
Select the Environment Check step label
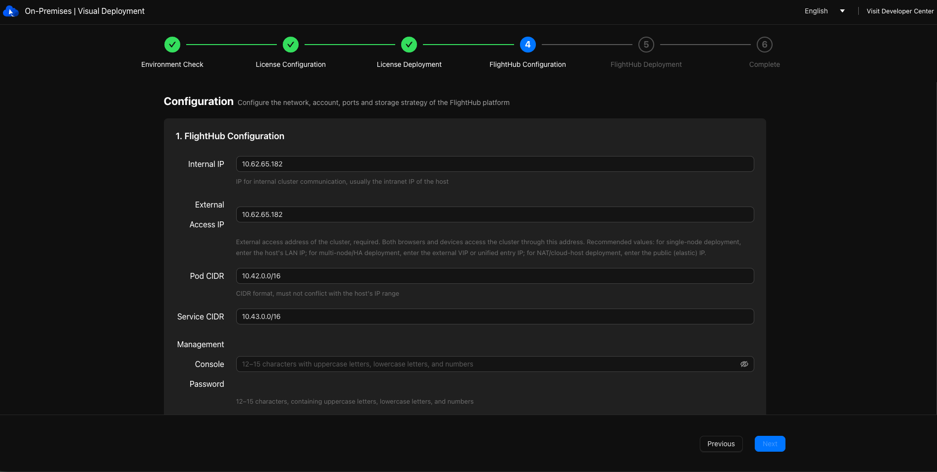point(172,64)
